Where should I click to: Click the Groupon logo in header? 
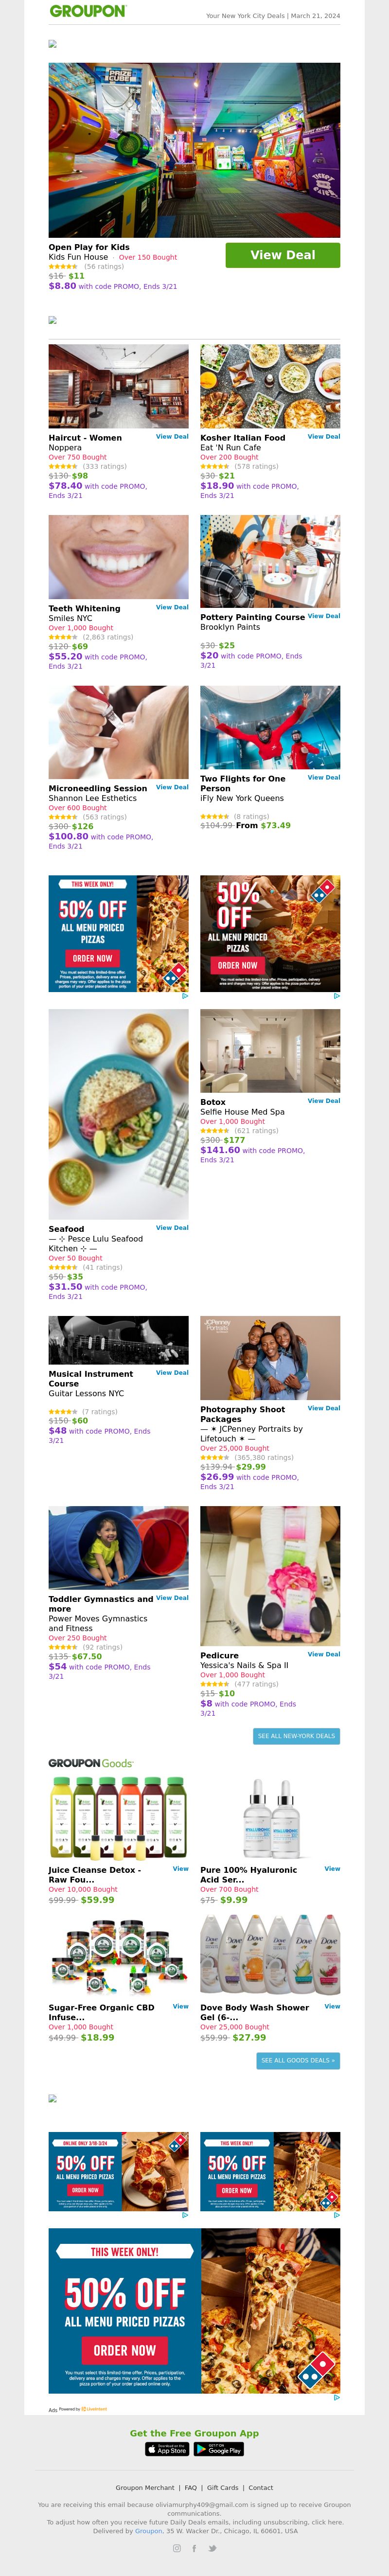[x=87, y=12]
